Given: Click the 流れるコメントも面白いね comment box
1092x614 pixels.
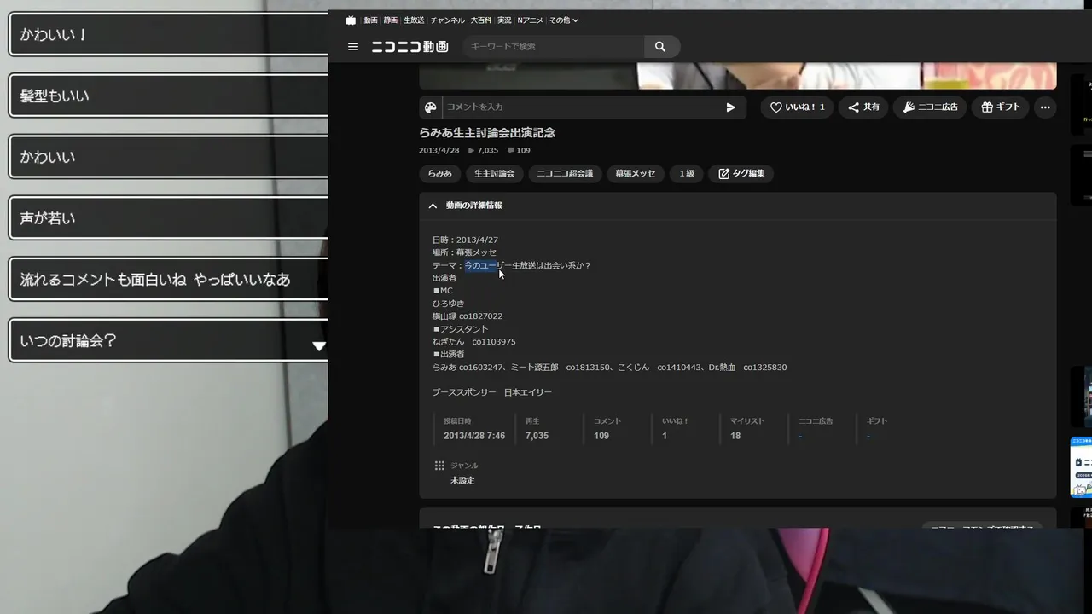Looking at the screenshot, I should tap(169, 279).
